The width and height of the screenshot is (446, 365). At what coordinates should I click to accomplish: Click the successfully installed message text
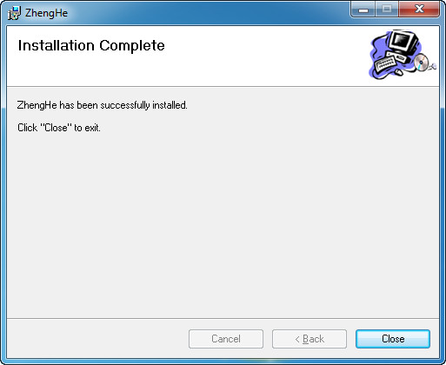tap(102, 105)
